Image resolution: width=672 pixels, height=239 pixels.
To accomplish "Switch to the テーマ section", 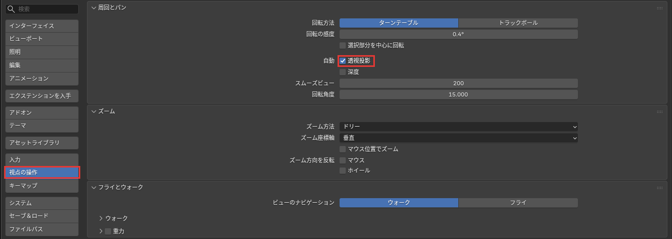I will point(42,126).
